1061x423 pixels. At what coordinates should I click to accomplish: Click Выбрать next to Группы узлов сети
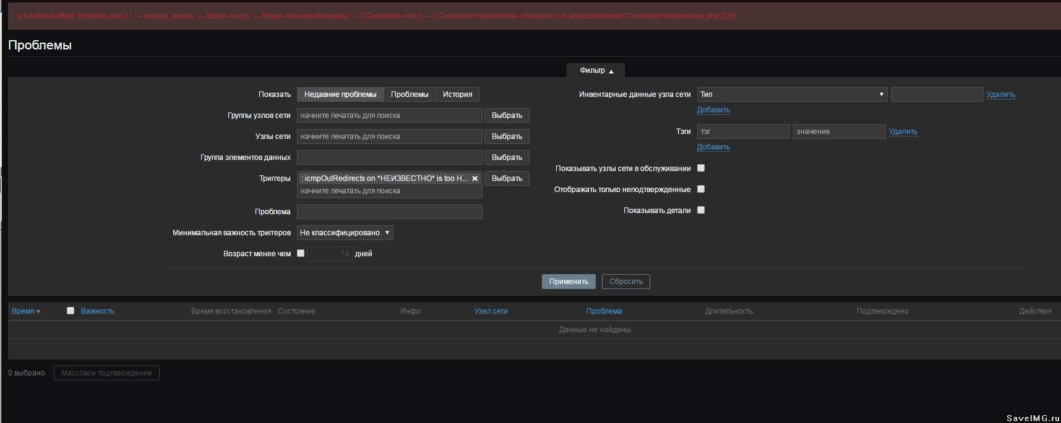click(507, 115)
